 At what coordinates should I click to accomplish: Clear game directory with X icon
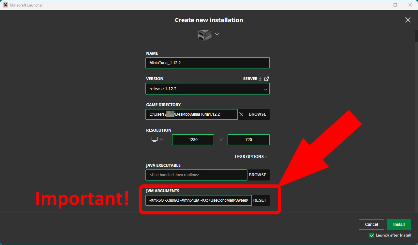241,114
